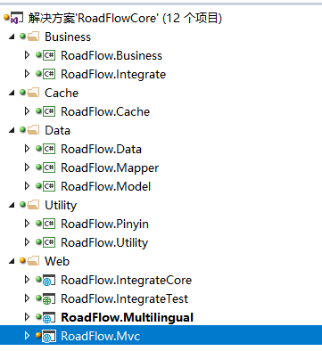The image size is (322, 351).
Task: Select the RoadFlow.Integrate project
Action: [x=113, y=75]
